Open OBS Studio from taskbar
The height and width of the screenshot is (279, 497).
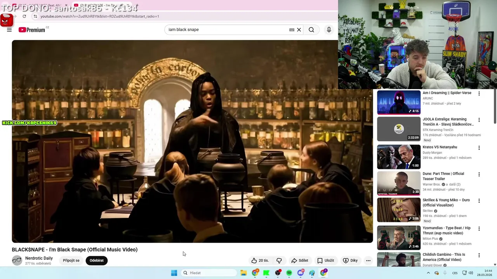pyautogui.click(x=278, y=273)
